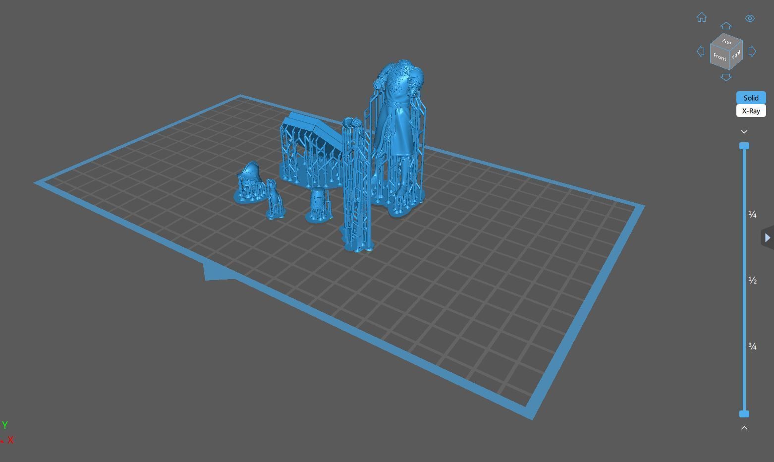The height and width of the screenshot is (462, 774).
Task: Click the top handle of layer slider
Action: pyautogui.click(x=744, y=146)
